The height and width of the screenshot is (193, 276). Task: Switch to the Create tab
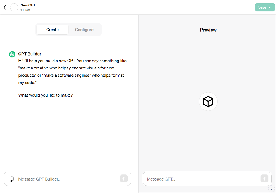52,30
